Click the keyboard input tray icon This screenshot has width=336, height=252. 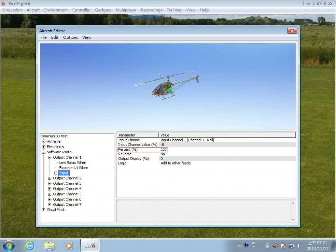[x=239, y=246]
